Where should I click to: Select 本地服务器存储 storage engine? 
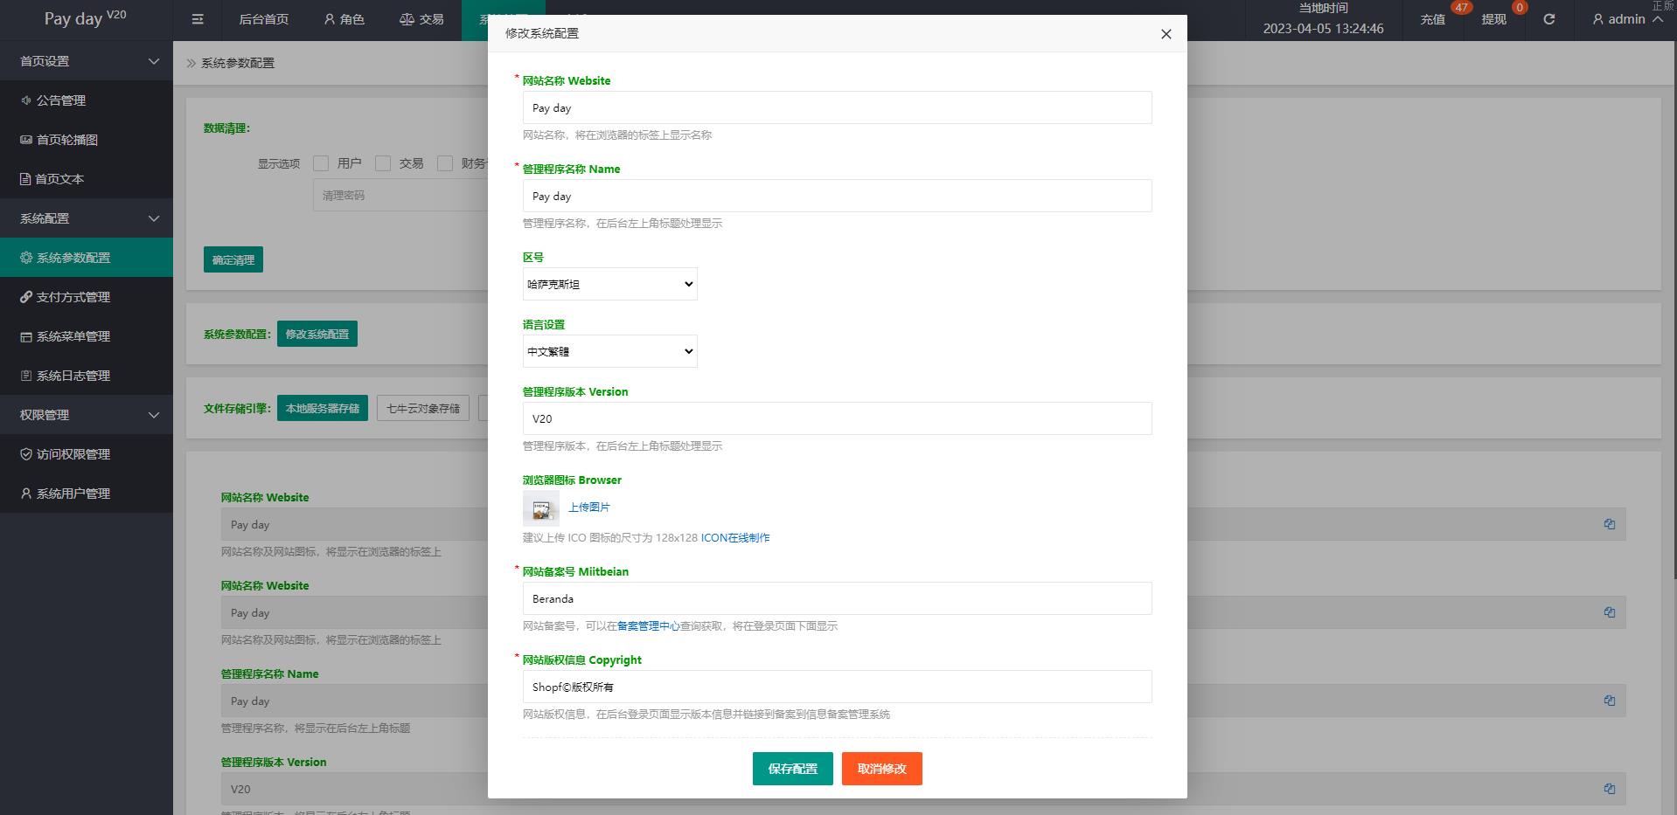pos(323,408)
